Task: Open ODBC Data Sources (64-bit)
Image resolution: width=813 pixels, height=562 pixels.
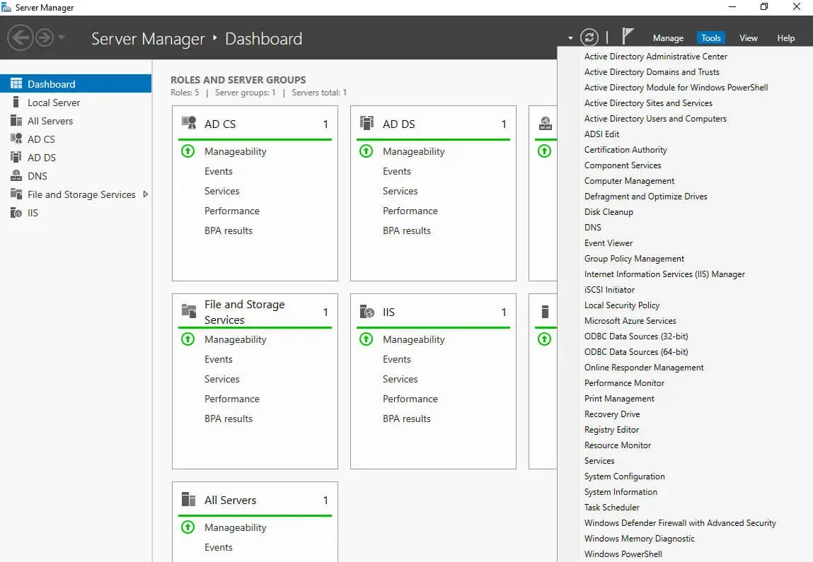Action: (x=636, y=352)
